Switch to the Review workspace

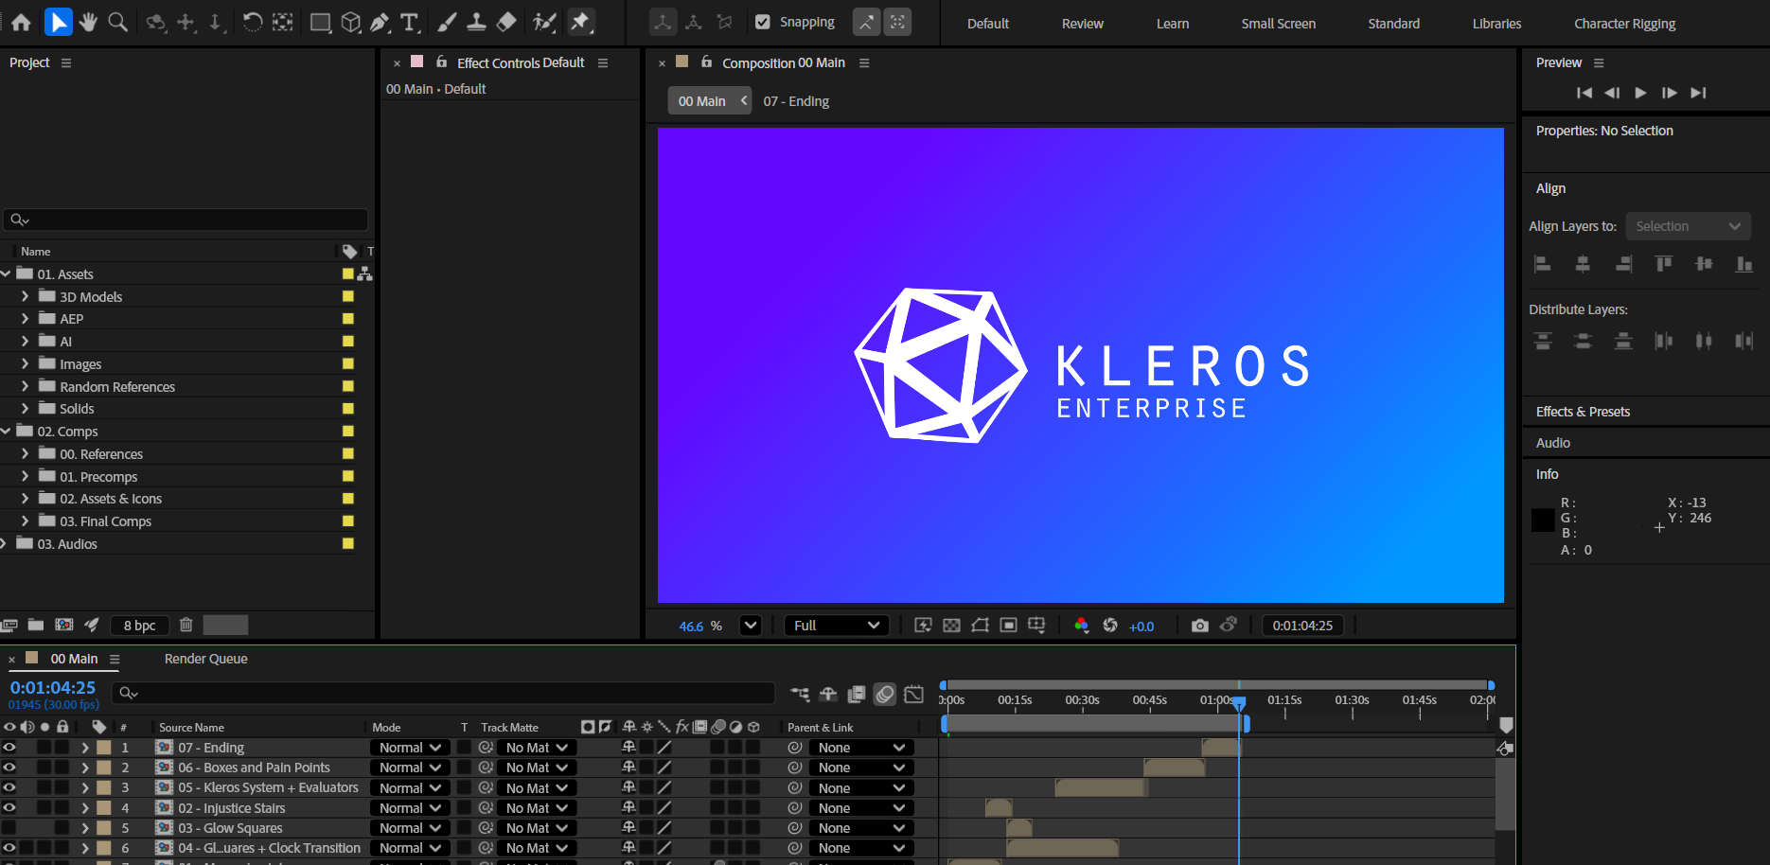pos(1082,23)
